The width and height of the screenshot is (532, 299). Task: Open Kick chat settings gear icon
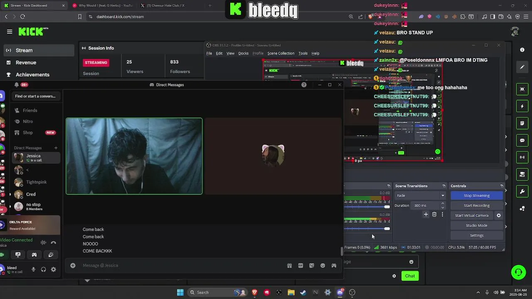click(x=394, y=276)
